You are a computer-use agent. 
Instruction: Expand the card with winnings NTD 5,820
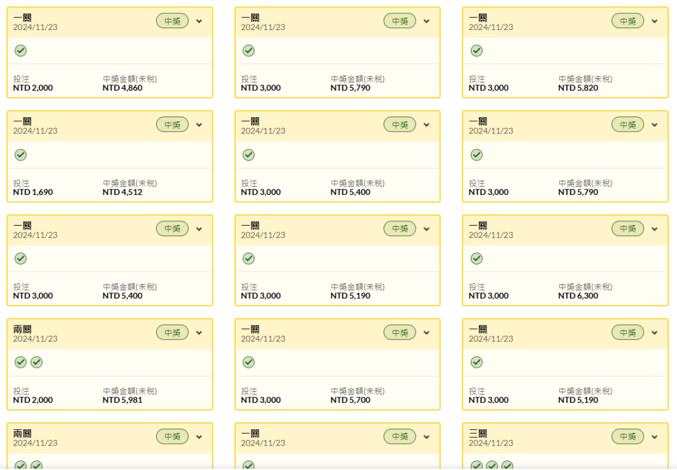pyautogui.click(x=654, y=21)
